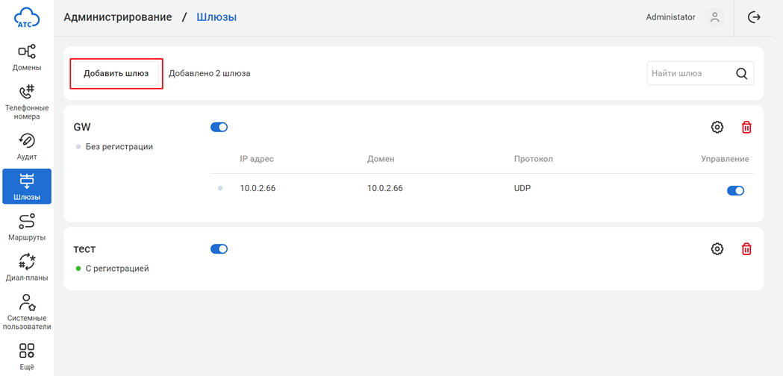The width and height of the screenshot is (783, 376).
Task: Open settings for GW gateway
Action: pos(717,128)
